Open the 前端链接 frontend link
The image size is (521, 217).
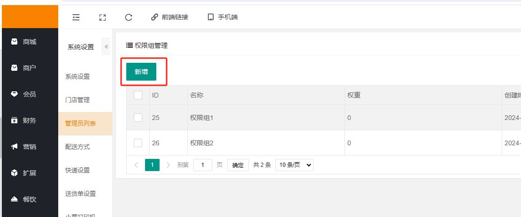[x=169, y=17]
